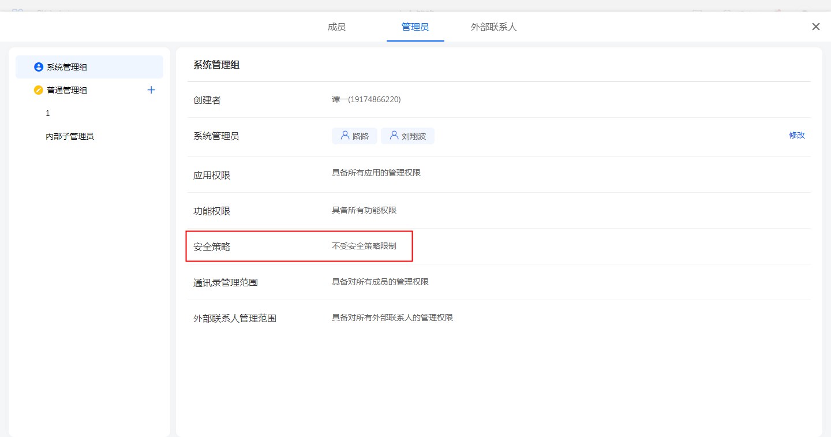This screenshot has width=831, height=437.
Task: Open the admin group named 1
Action: tap(48, 113)
